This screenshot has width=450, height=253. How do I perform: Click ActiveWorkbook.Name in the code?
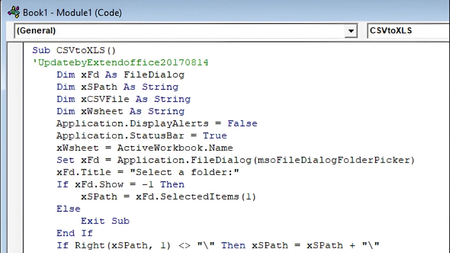[175, 148]
